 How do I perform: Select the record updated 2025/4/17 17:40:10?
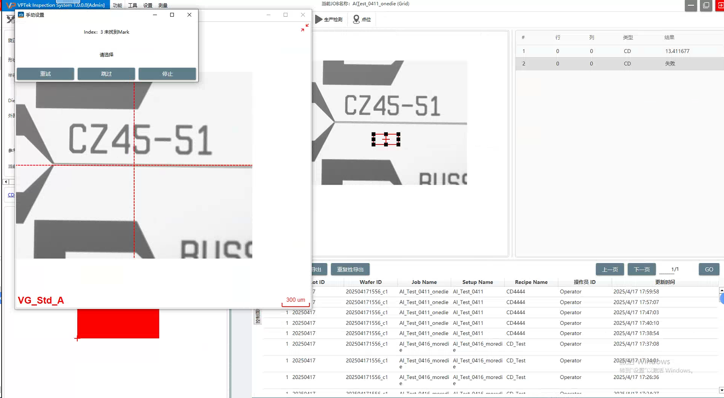click(490, 323)
